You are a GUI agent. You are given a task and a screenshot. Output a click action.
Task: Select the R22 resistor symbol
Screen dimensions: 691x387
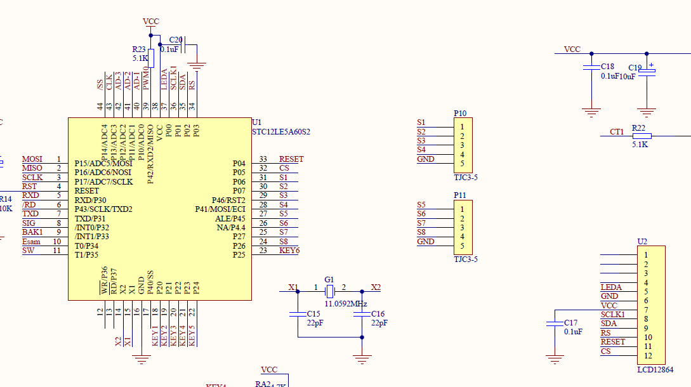tap(642, 136)
